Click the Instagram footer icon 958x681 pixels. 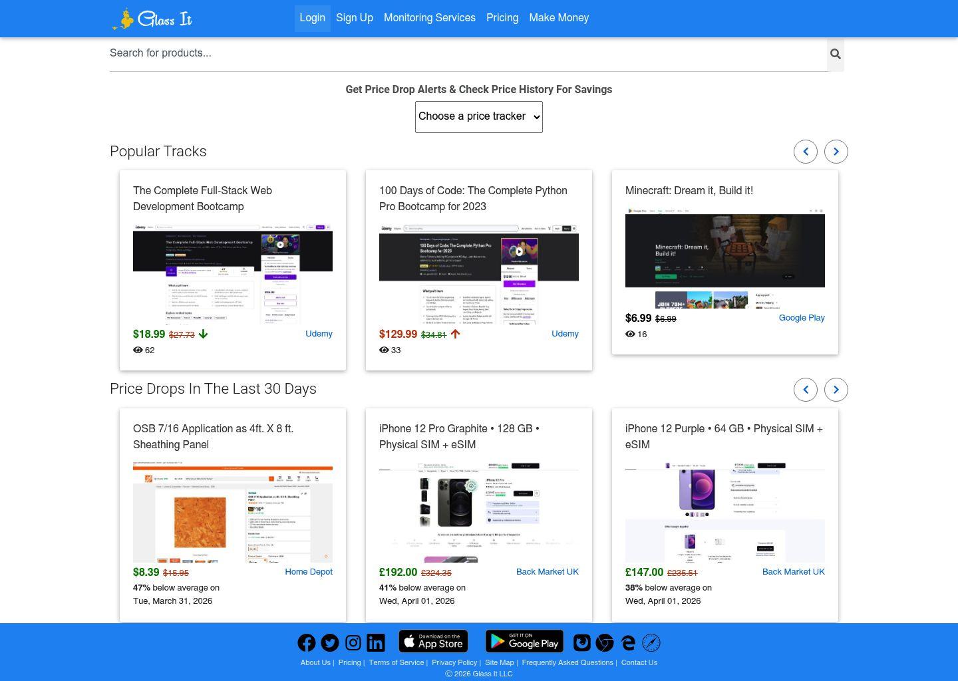[x=353, y=642]
